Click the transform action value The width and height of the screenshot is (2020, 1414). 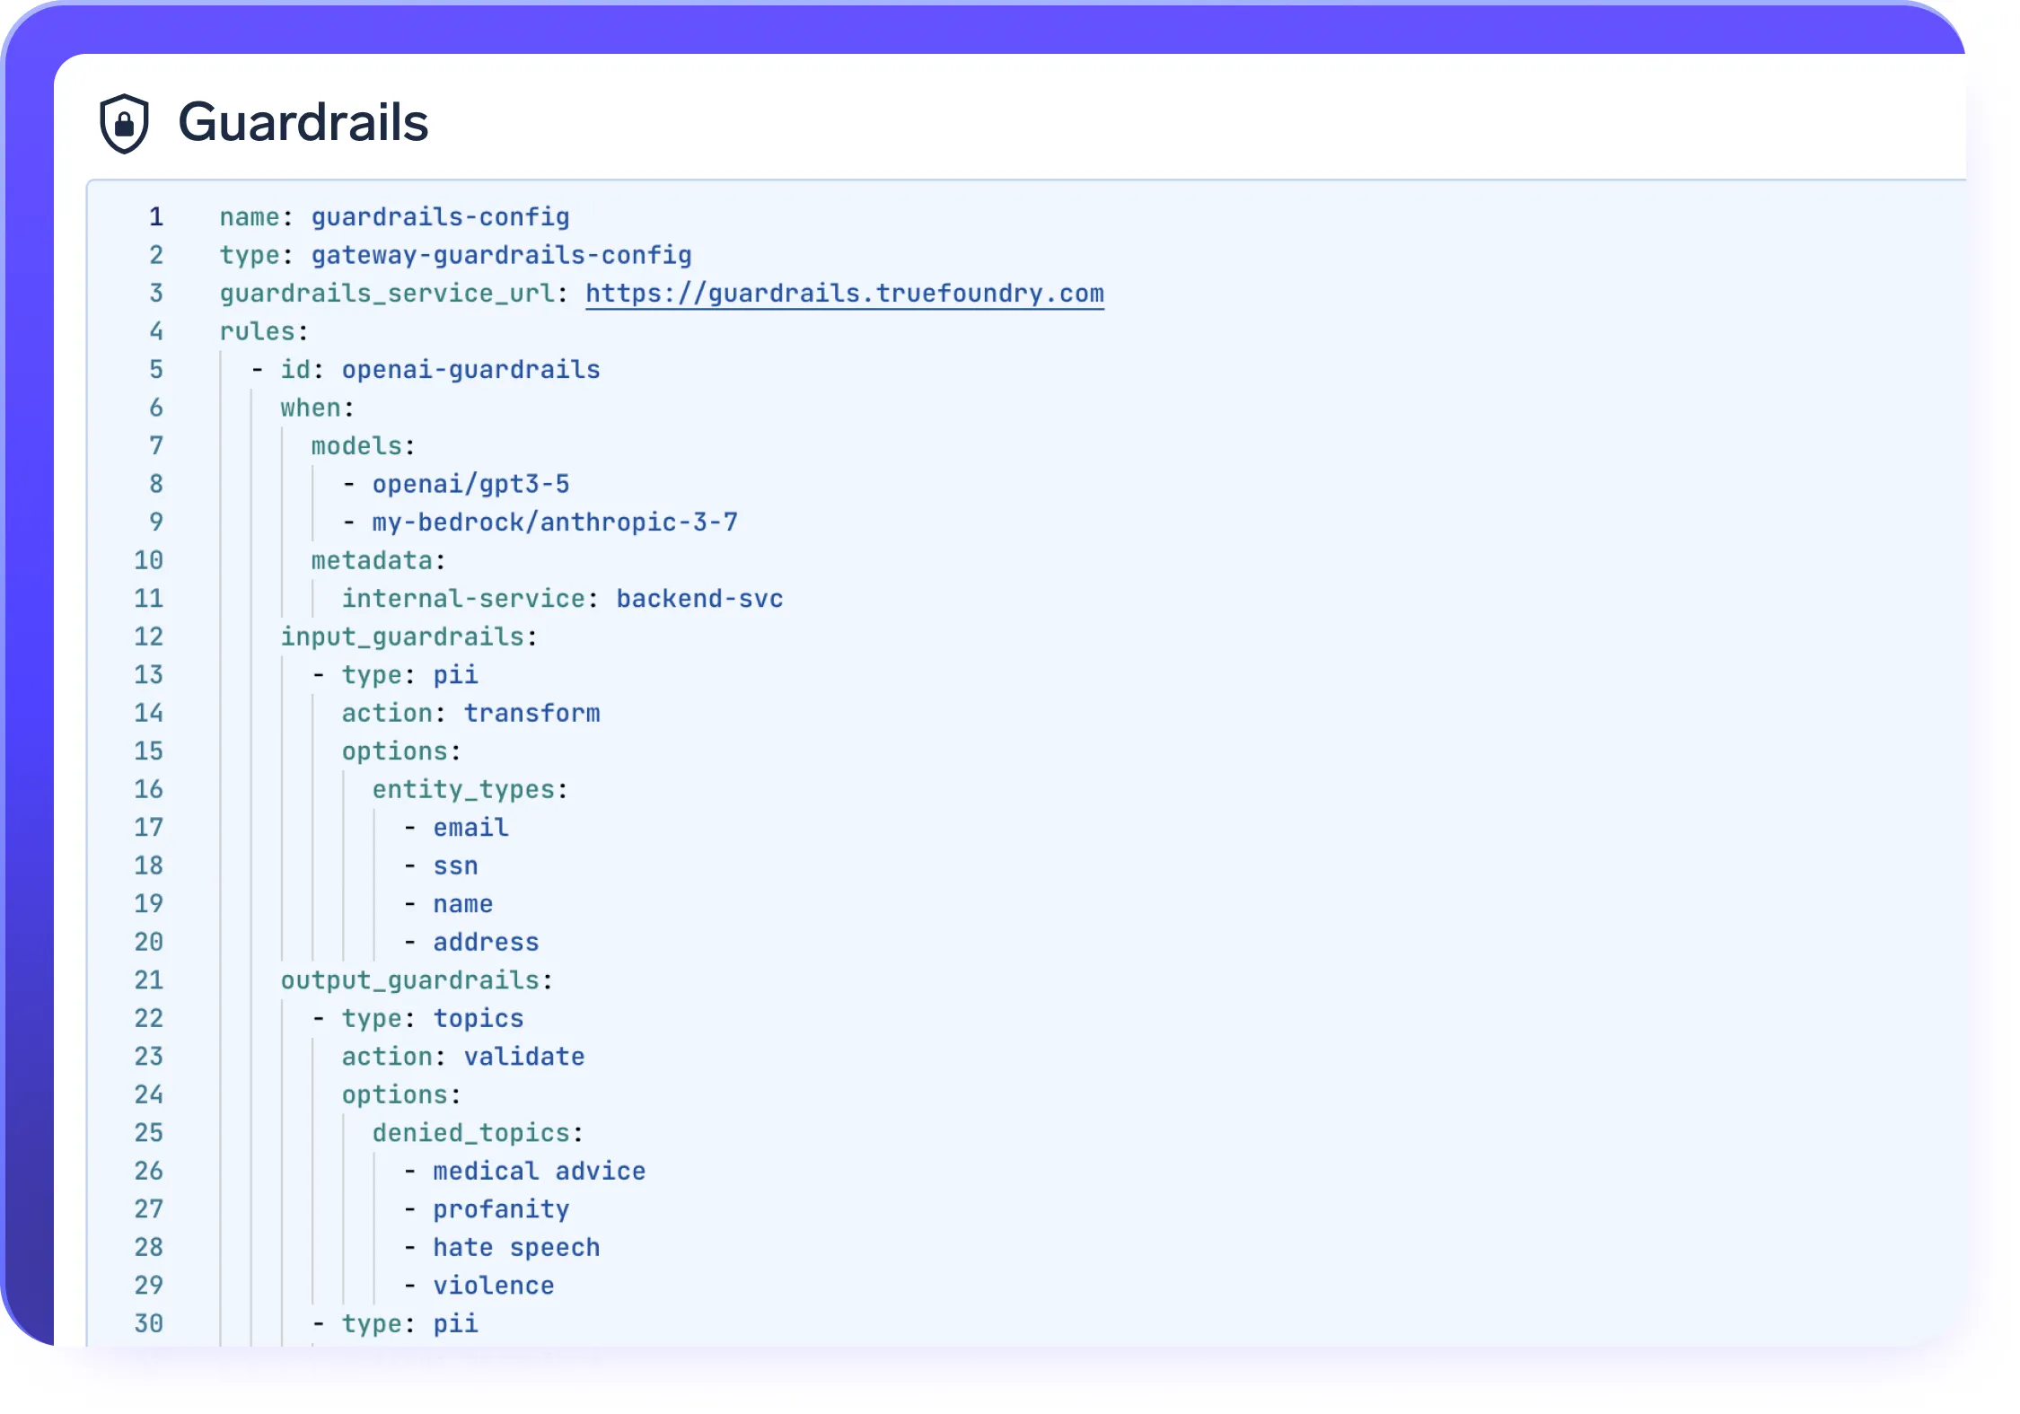pyautogui.click(x=531, y=713)
